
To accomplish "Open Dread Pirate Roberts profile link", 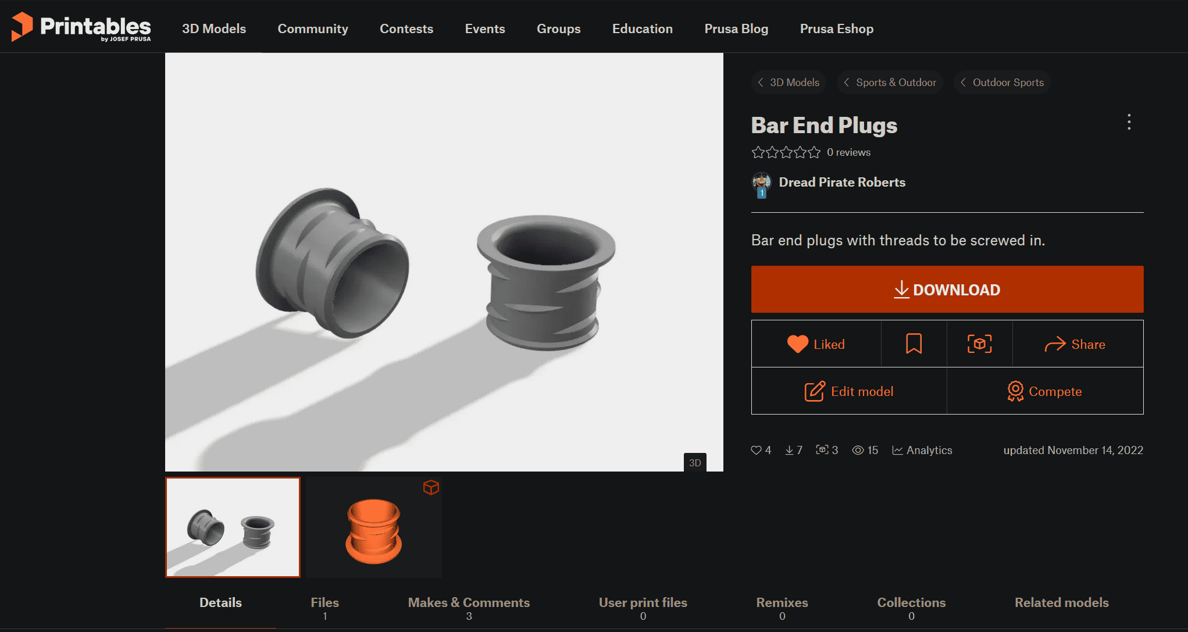I will pyautogui.click(x=842, y=183).
